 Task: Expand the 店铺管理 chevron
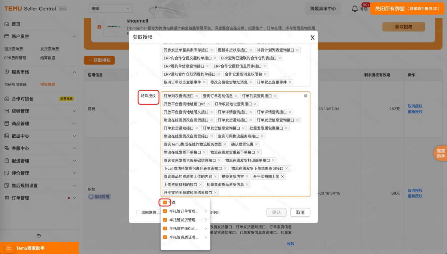pyautogui.click(x=74, y=111)
